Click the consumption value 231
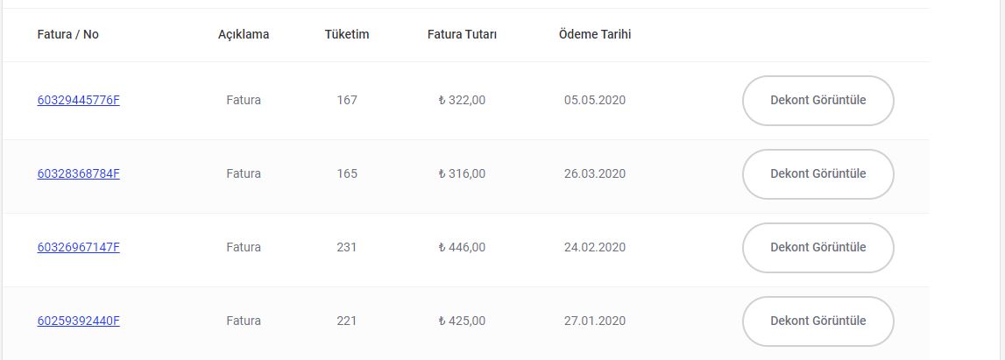The height and width of the screenshot is (360, 1005). pos(347,247)
